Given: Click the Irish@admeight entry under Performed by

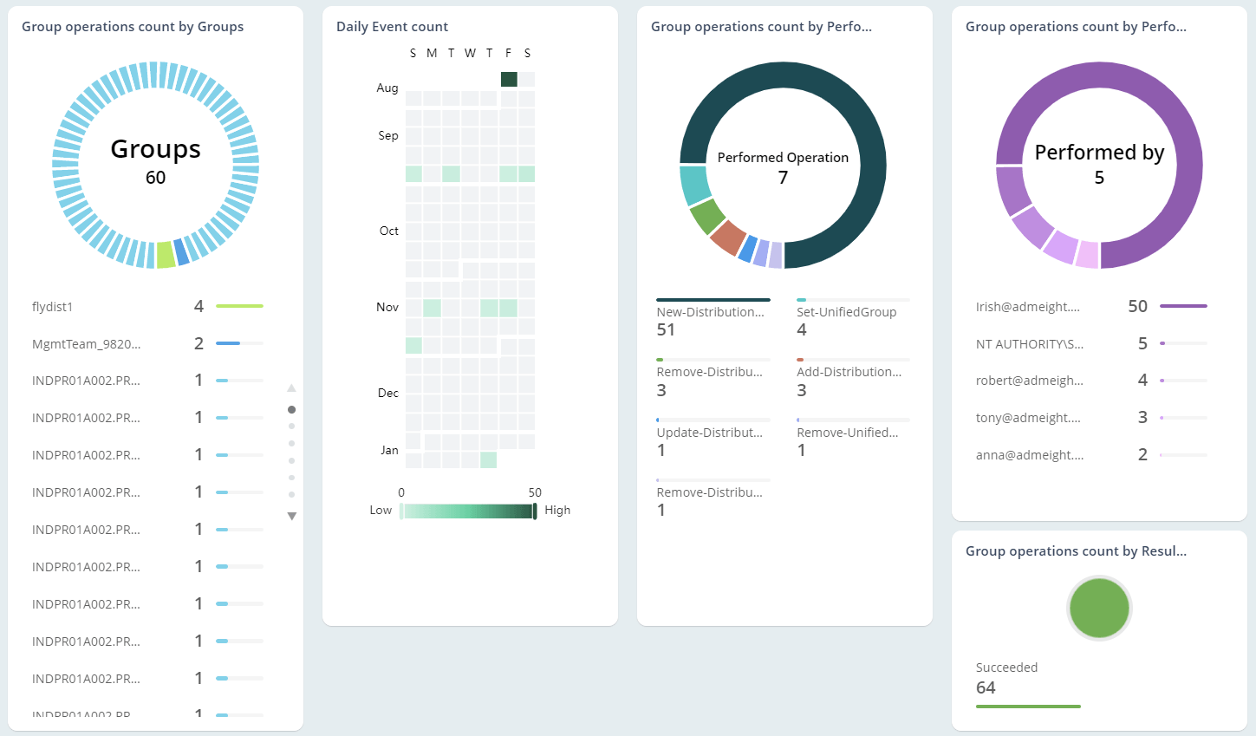Looking at the screenshot, I should click(x=1030, y=306).
